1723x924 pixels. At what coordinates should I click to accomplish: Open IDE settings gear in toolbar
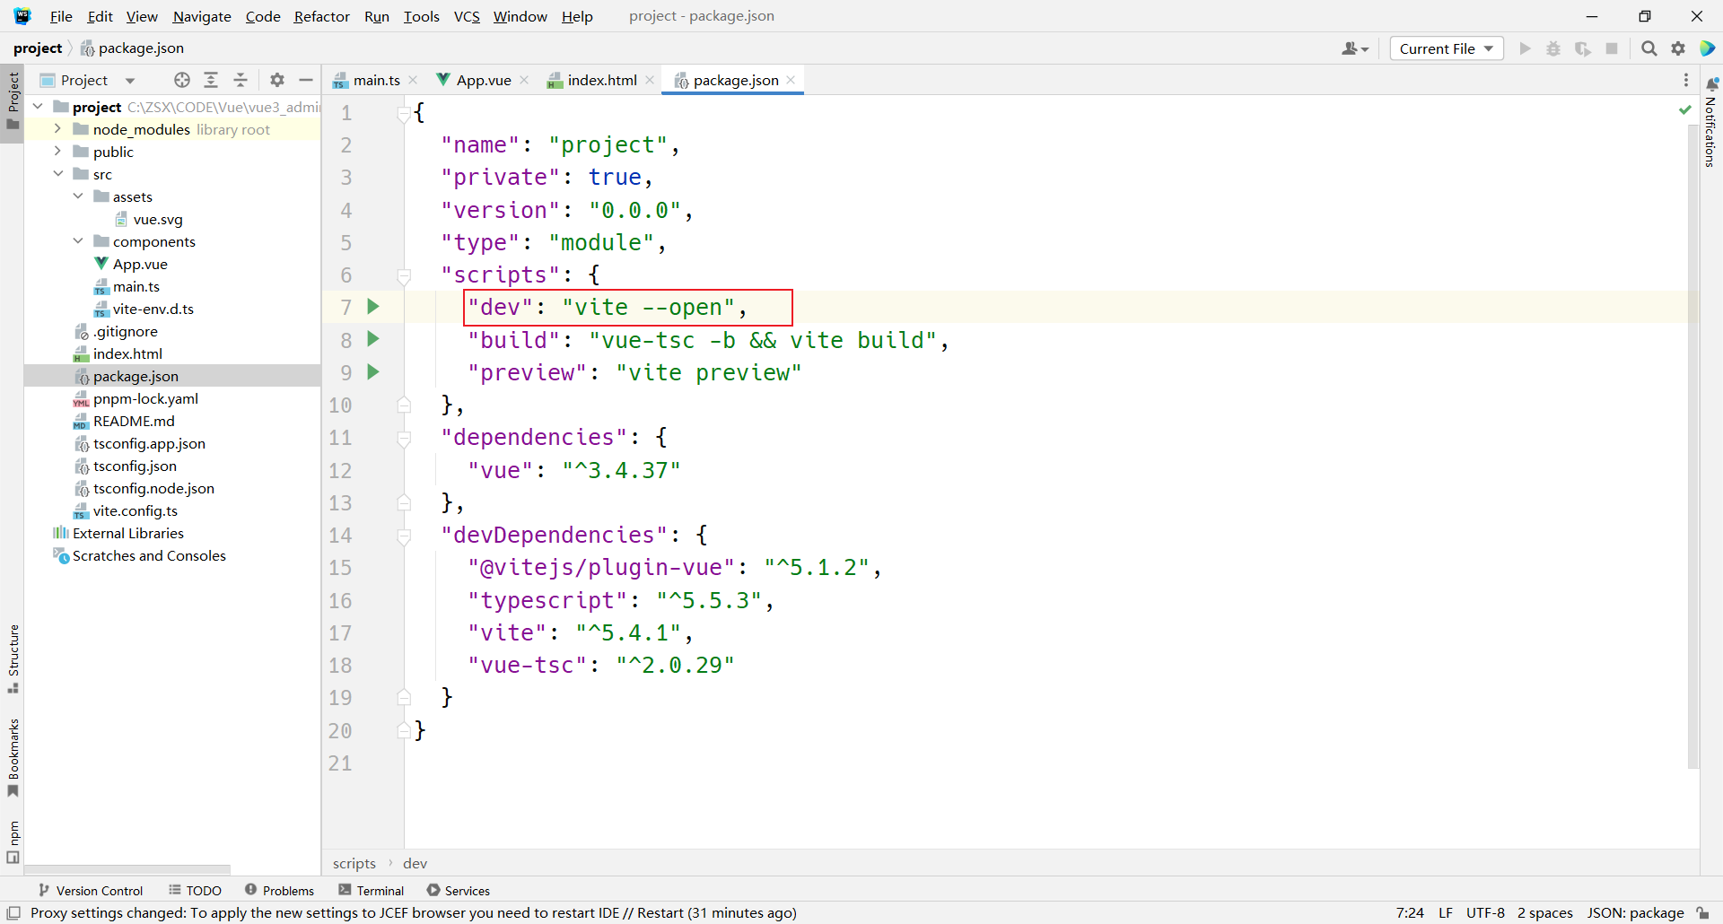tap(1678, 48)
